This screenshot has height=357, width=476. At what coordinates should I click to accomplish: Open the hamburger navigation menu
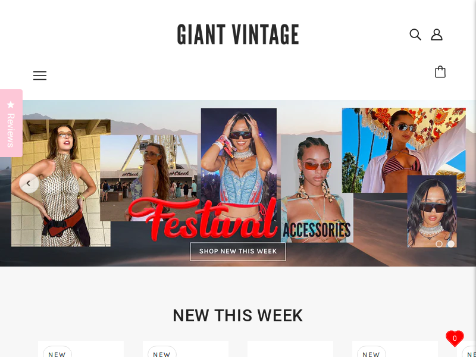40,76
